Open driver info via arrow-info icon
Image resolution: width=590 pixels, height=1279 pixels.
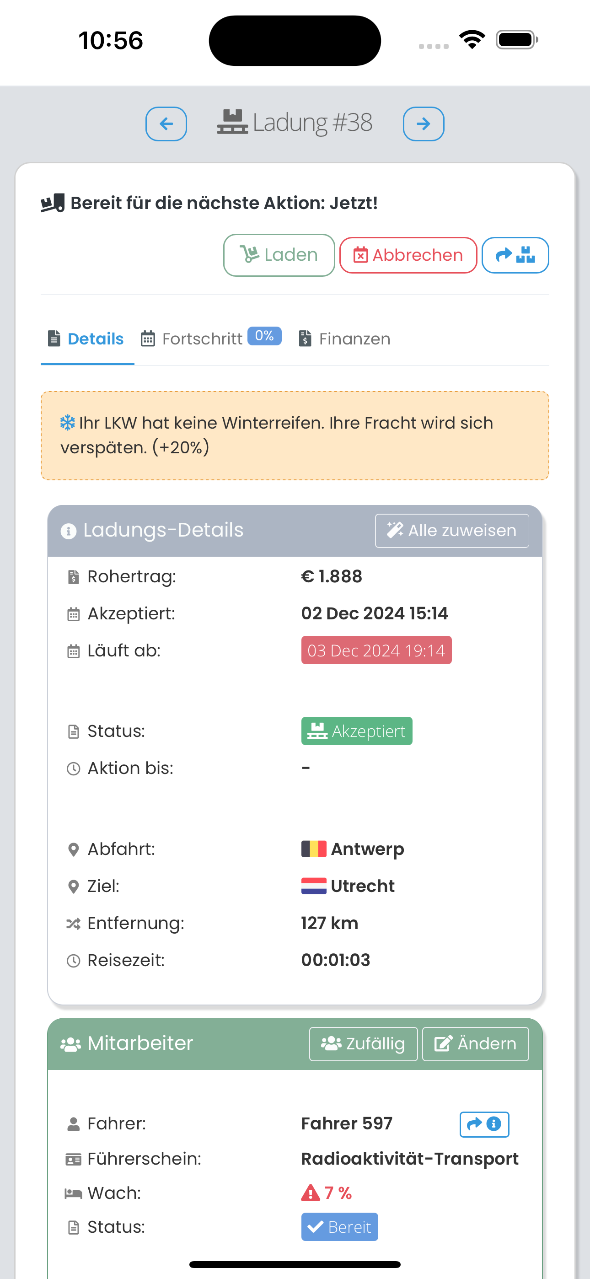point(484,1124)
